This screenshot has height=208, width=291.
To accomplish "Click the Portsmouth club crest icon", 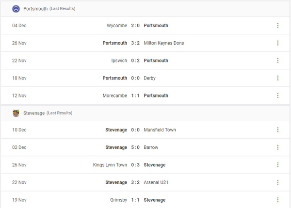I will (x=16, y=9).
